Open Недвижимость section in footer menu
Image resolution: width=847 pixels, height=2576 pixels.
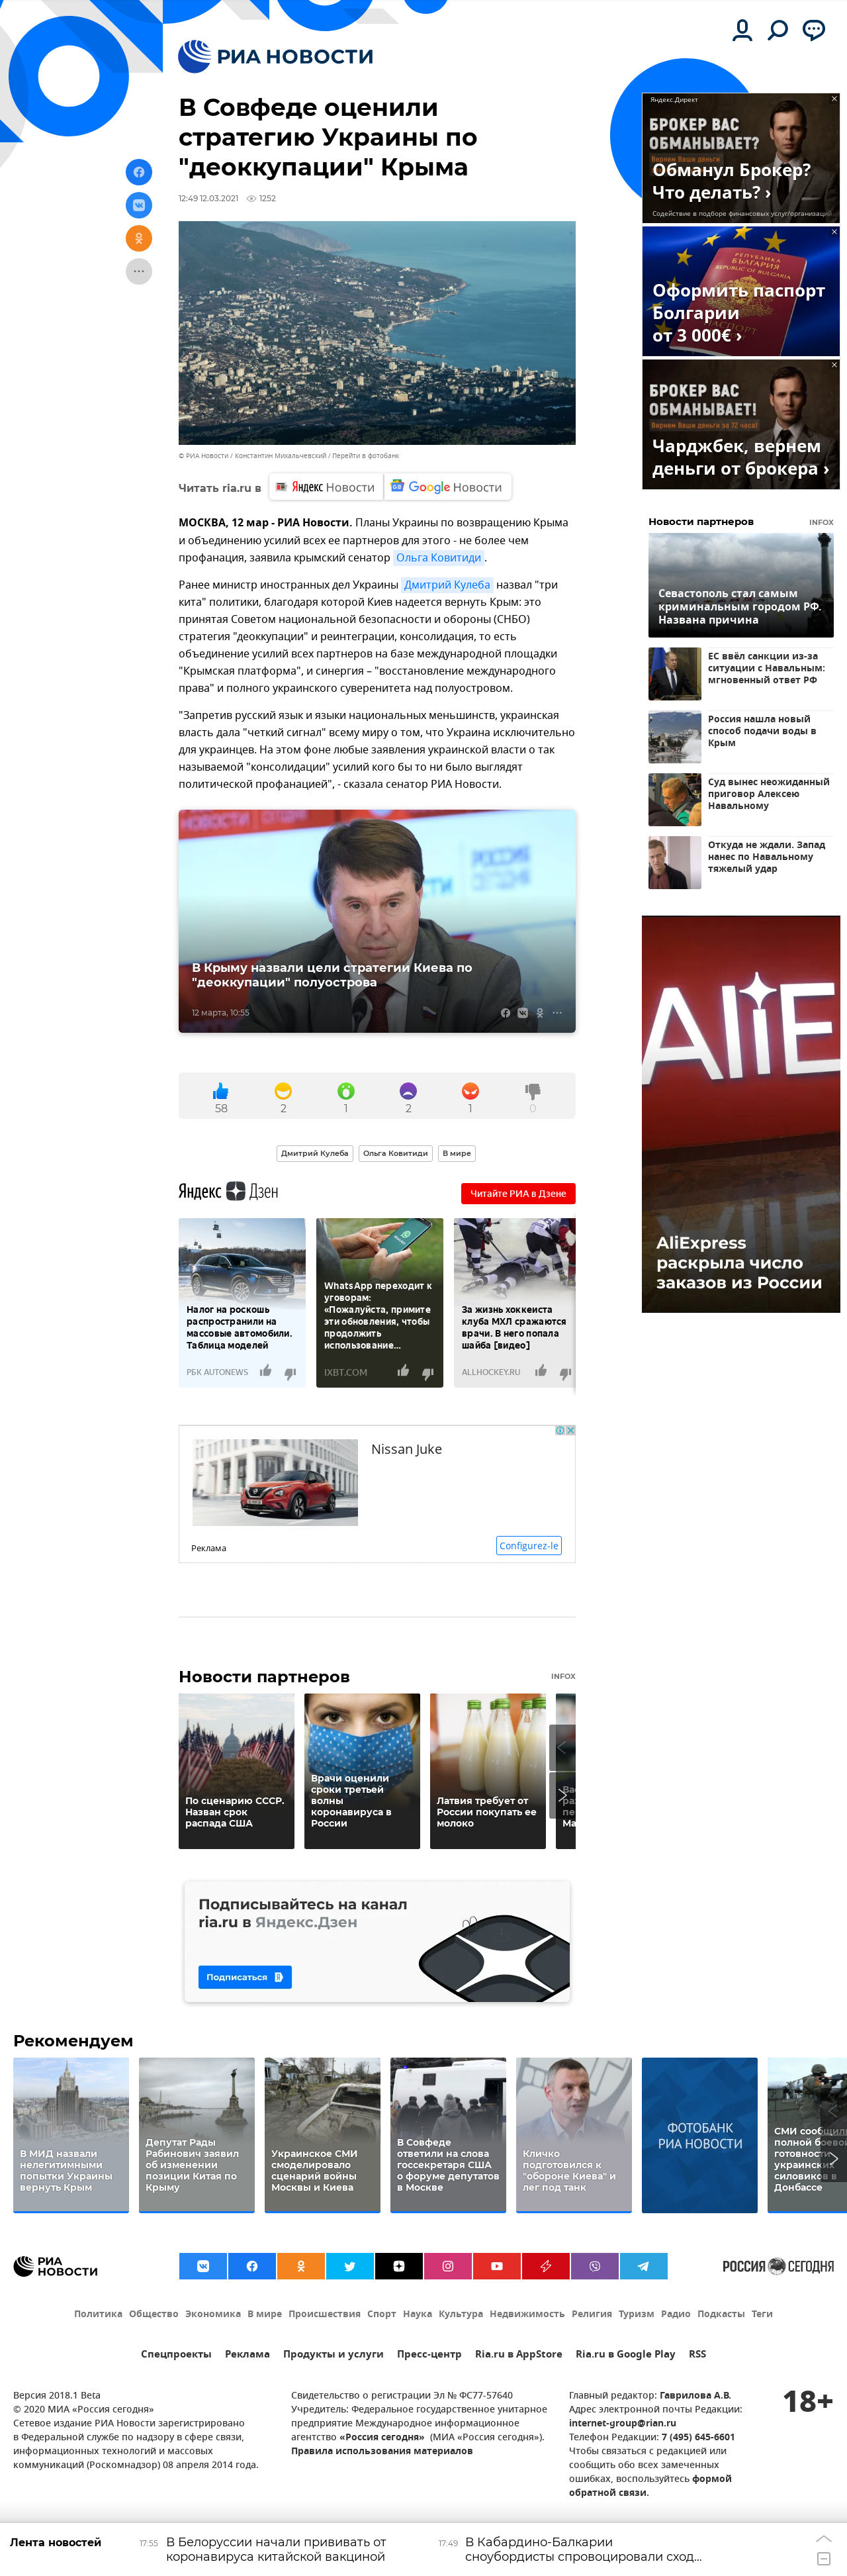click(x=527, y=2313)
